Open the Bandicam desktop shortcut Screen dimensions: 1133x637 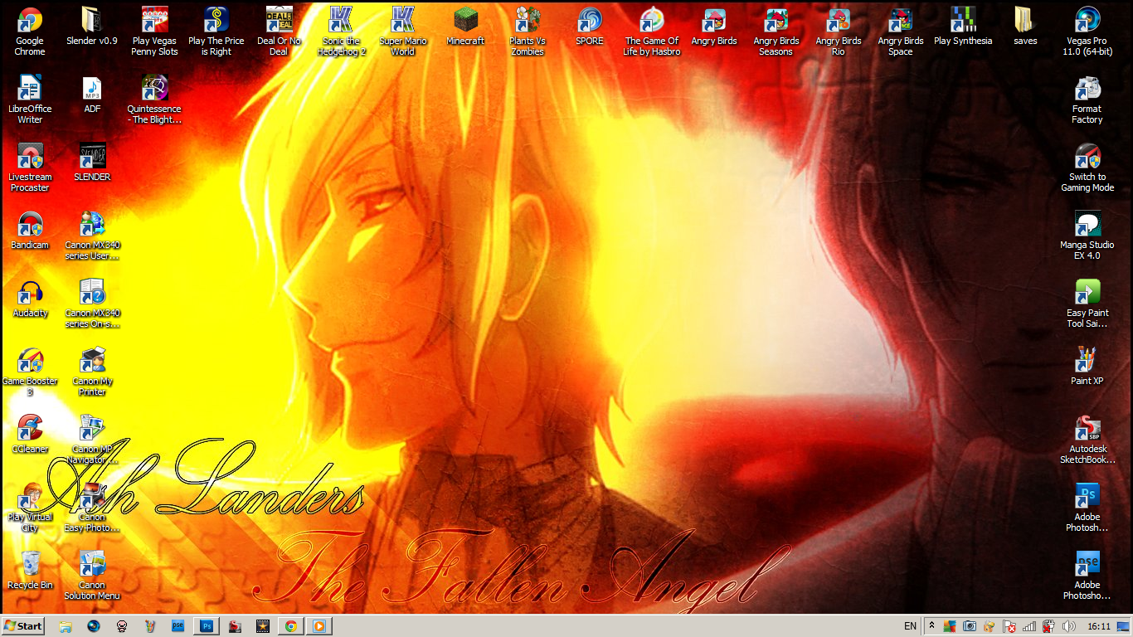coord(30,226)
